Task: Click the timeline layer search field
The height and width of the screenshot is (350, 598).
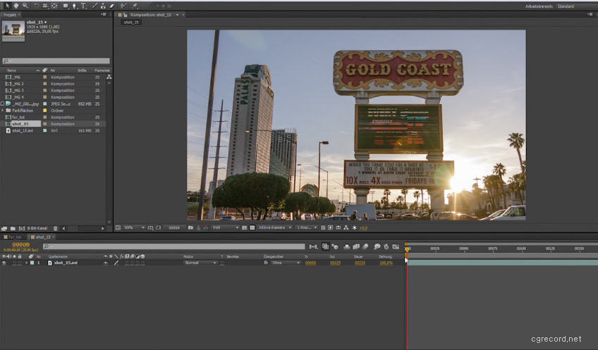Action: point(174,246)
